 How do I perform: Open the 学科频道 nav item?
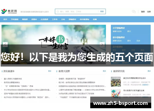[x=14, y=19]
